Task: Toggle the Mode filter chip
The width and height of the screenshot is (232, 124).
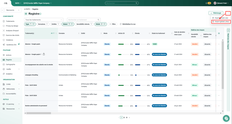Action: click(100, 24)
